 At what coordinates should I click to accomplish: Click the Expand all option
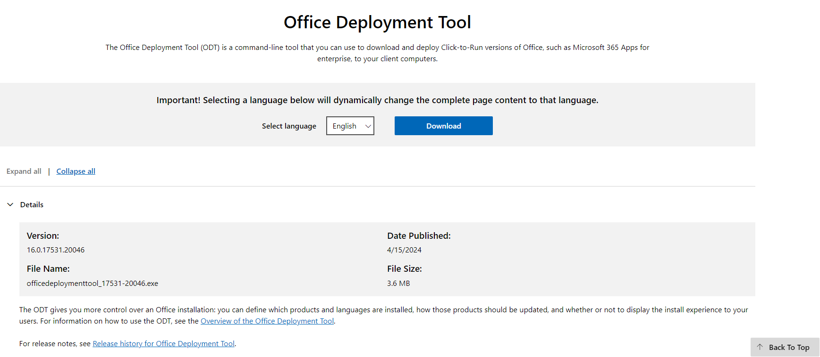(24, 171)
